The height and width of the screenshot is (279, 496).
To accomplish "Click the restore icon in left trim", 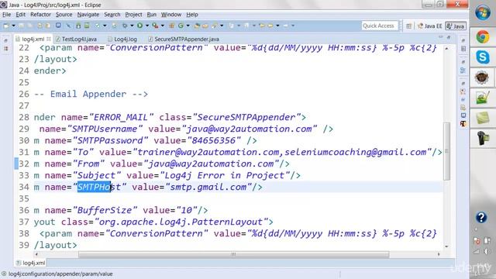I will (5, 40).
